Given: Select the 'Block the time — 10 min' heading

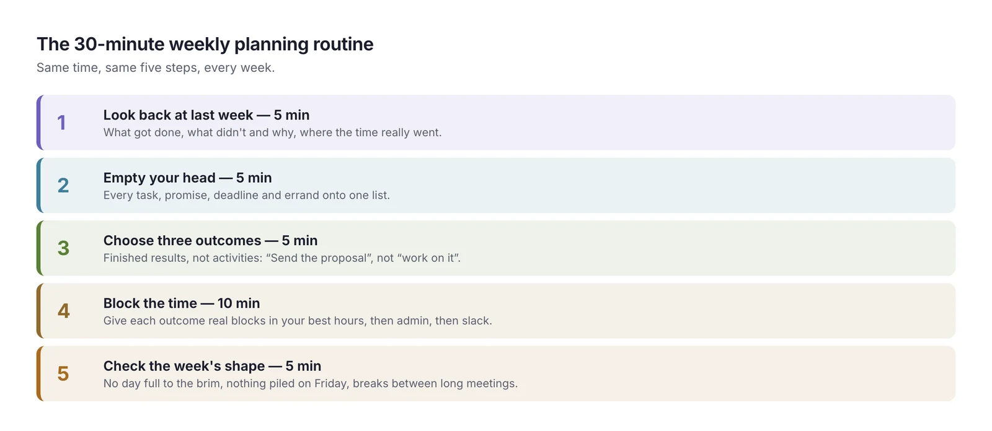Looking at the screenshot, I should tap(182, 303).
